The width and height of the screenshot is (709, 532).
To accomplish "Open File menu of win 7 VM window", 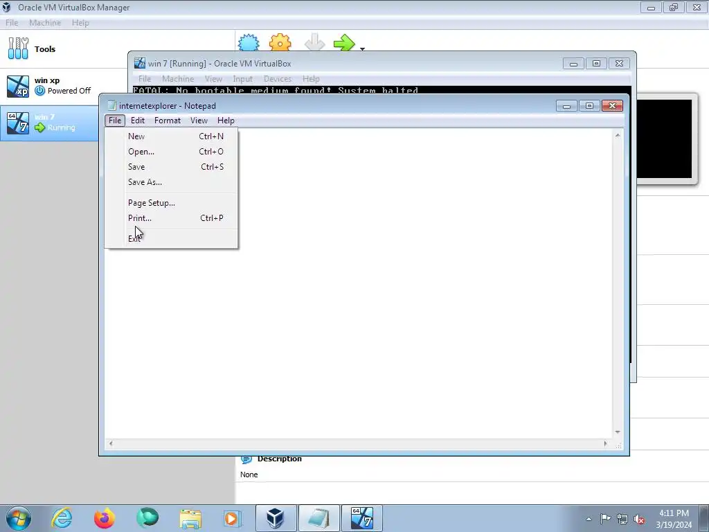I will (145, 79).
